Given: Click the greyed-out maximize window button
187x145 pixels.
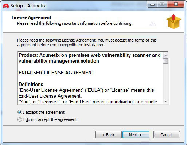Looking at the screenshot, I should (162, 5).
